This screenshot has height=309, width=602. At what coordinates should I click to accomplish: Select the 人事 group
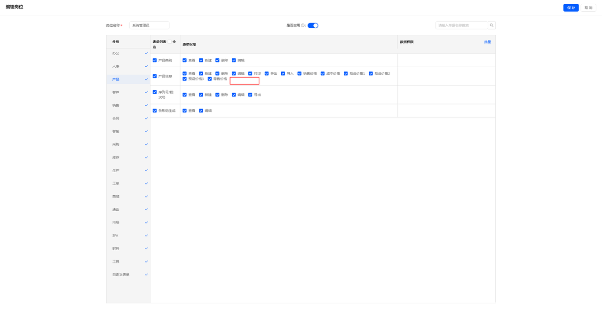pos(128,66)
